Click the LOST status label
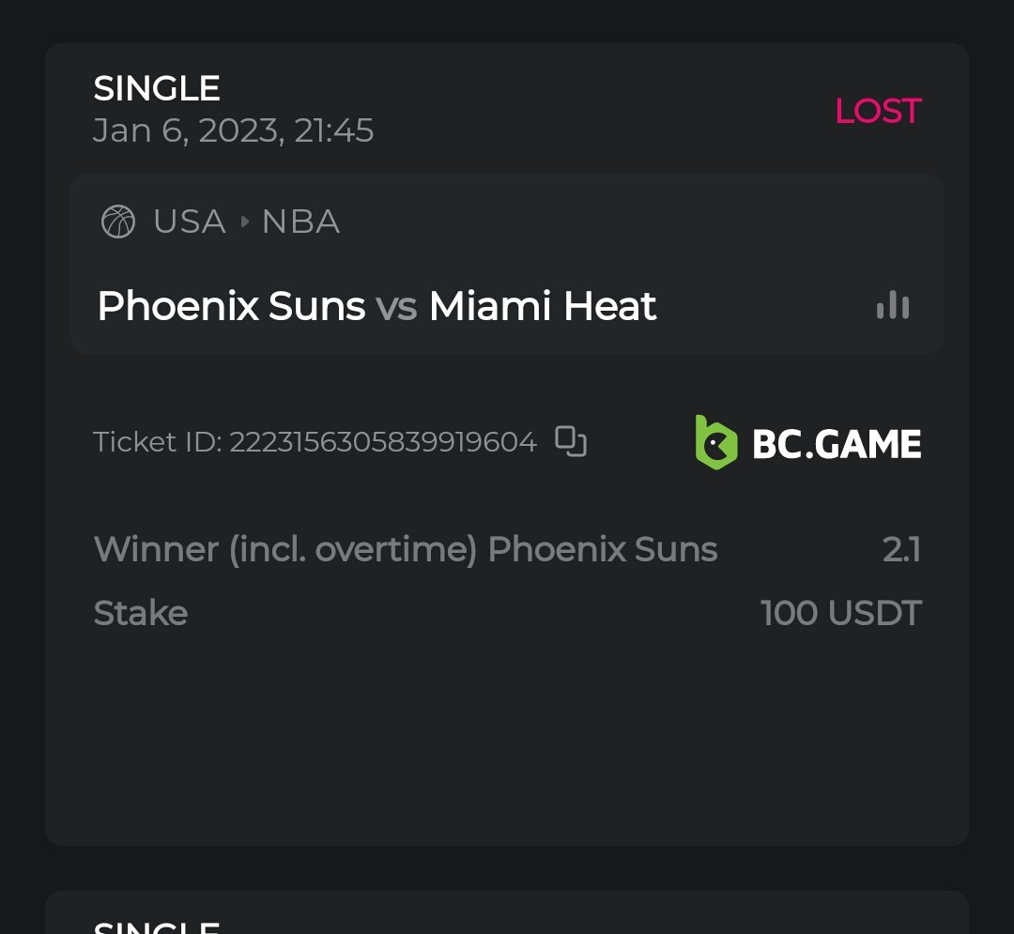This screenshot has height=934, width=1014. coord(878,111)
